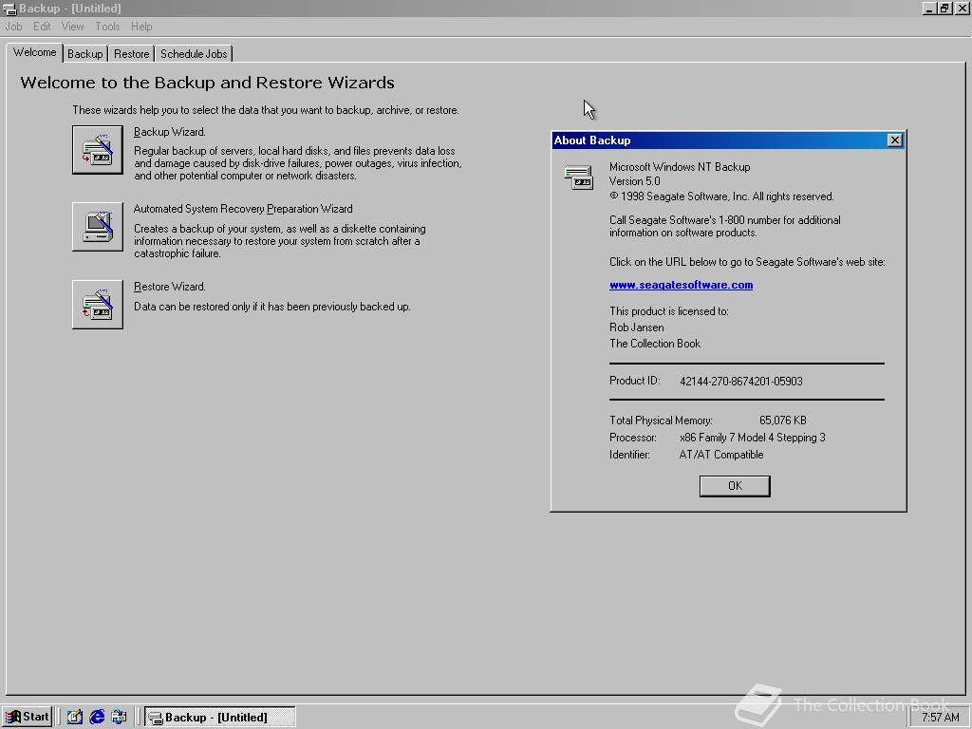
Task: Open the Job menu
Action: tap(13, 27)
